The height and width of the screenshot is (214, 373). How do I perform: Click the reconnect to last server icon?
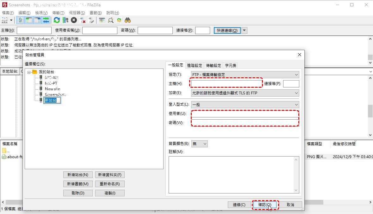coord(91,20)
